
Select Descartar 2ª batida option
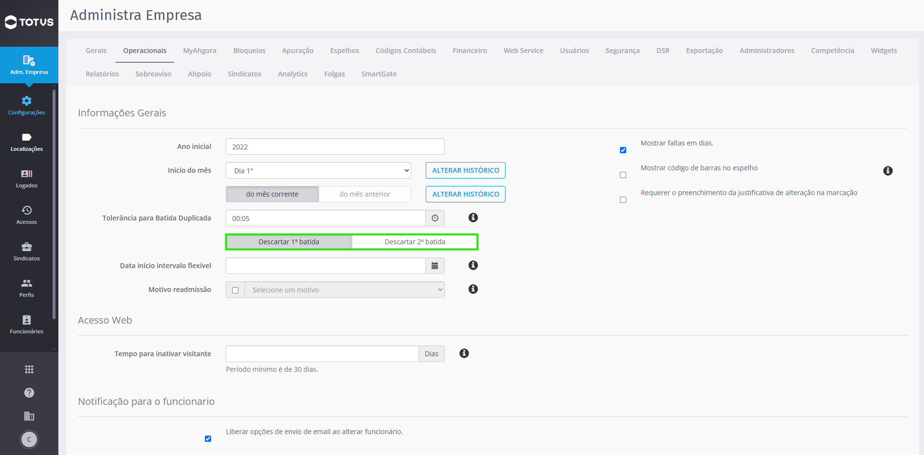[x=415, y=242]
